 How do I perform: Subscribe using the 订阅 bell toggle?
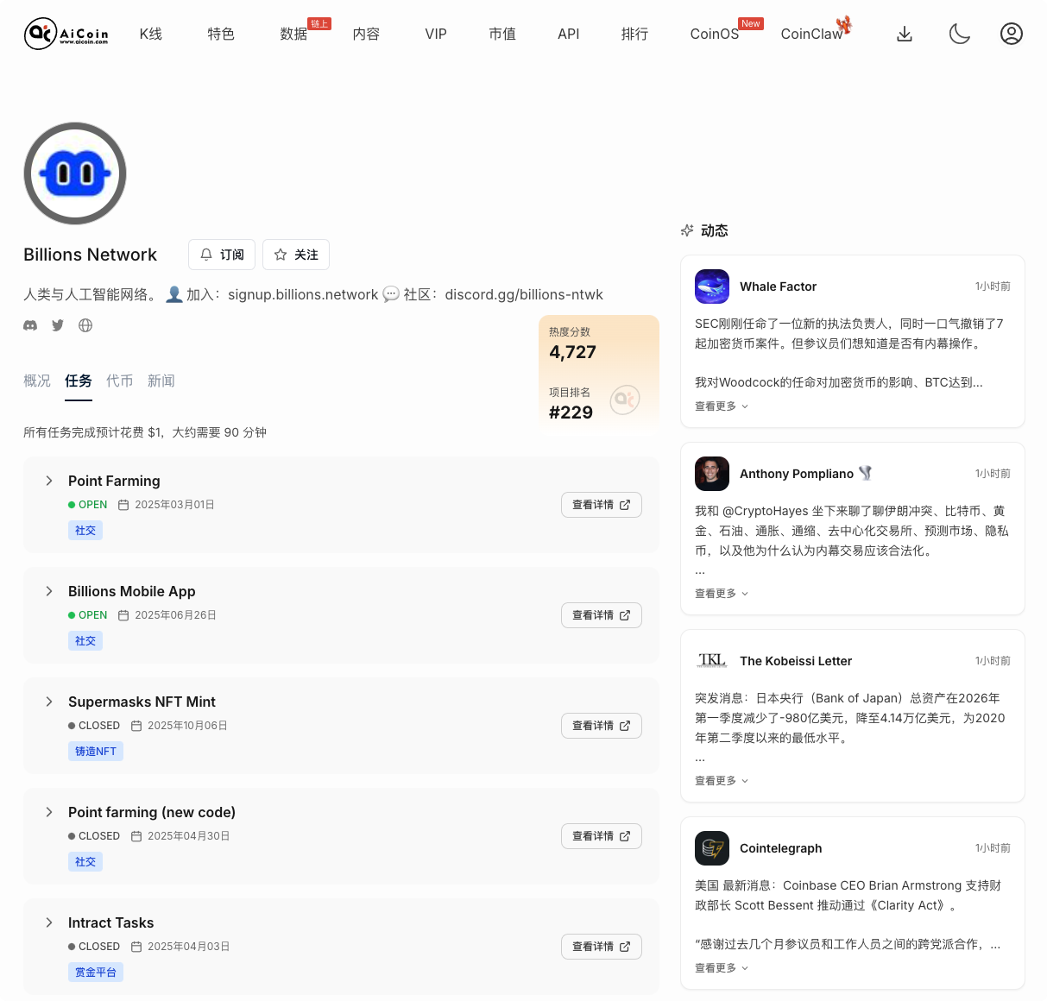tap(221, 255)
